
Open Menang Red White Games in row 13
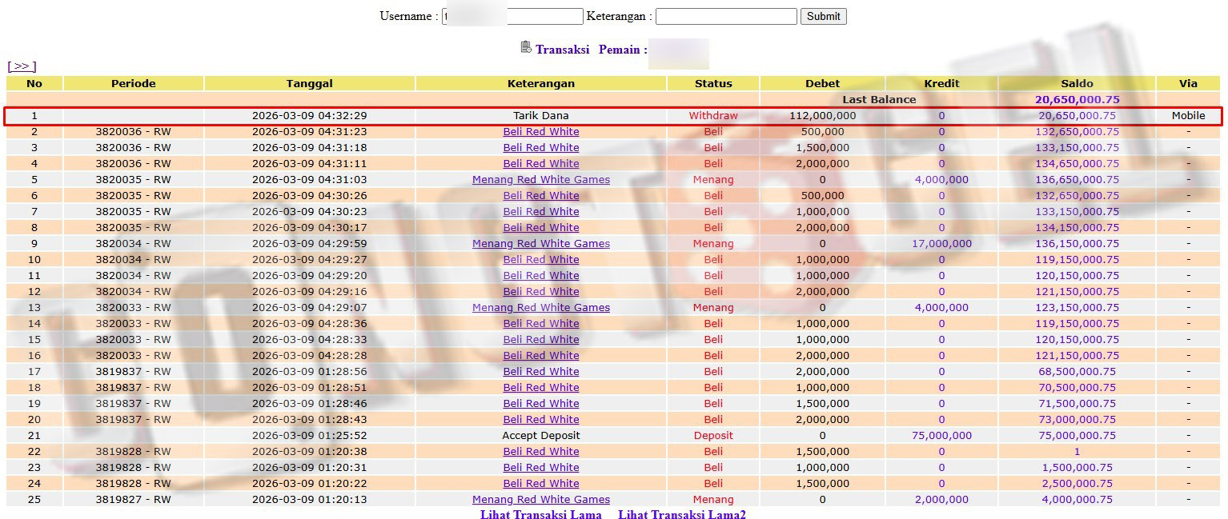[x=540, y=307]
